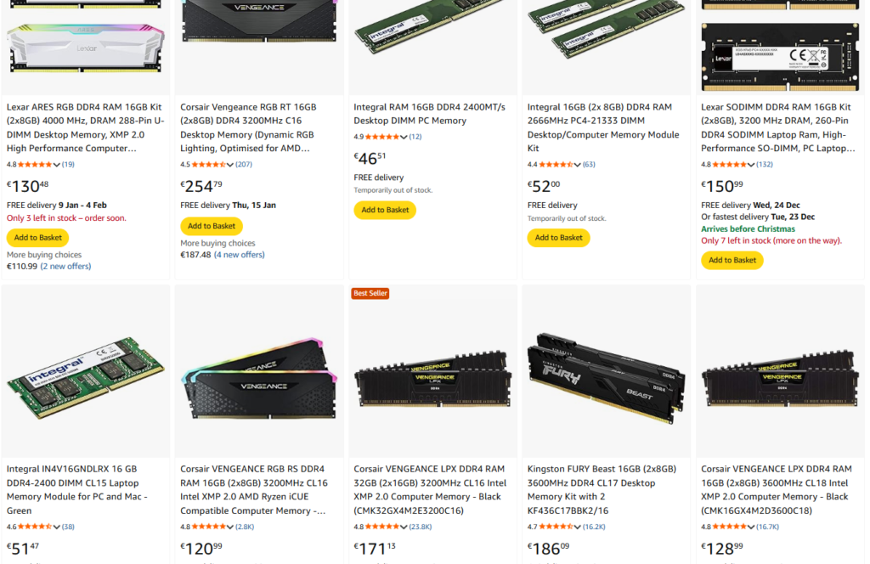Expand rating dropdown for Integral 2666MHz DIMM kit
The height and width of the screenshot is (564, 870).
pos(577,165)
